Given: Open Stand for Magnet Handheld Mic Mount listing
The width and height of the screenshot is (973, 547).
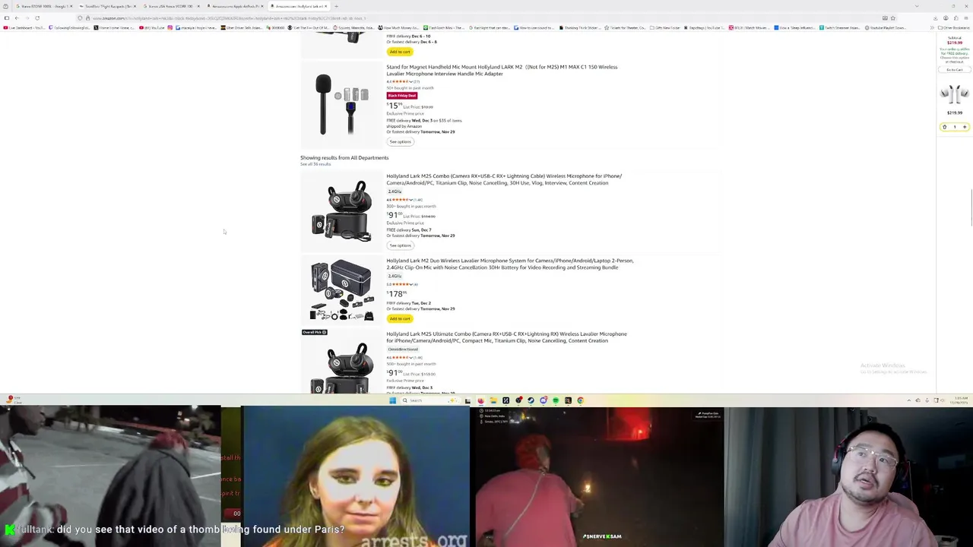Looking at the screenshot, I should point(502,70).
